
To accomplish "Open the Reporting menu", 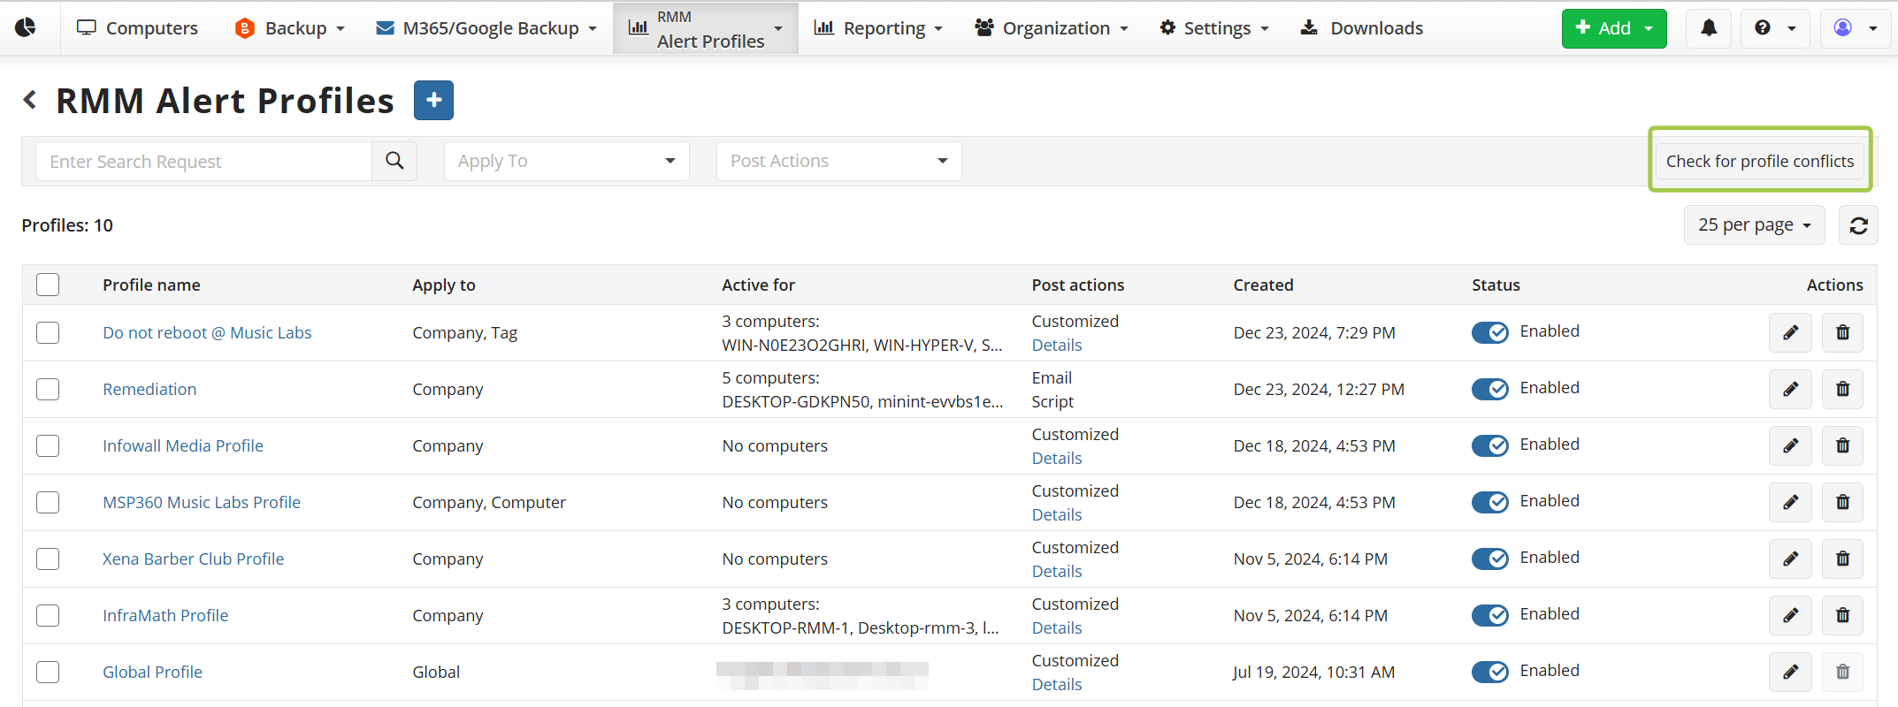I will (x=878, y=28).
